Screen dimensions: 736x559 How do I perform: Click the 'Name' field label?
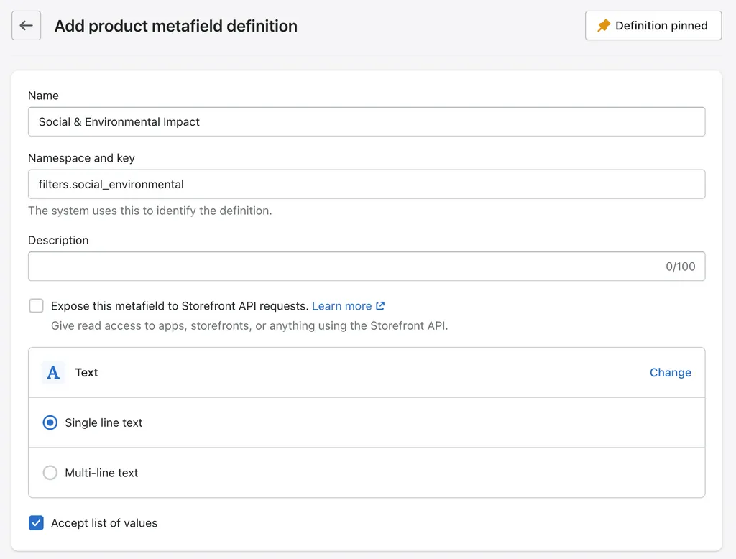[x=43, y=96]
